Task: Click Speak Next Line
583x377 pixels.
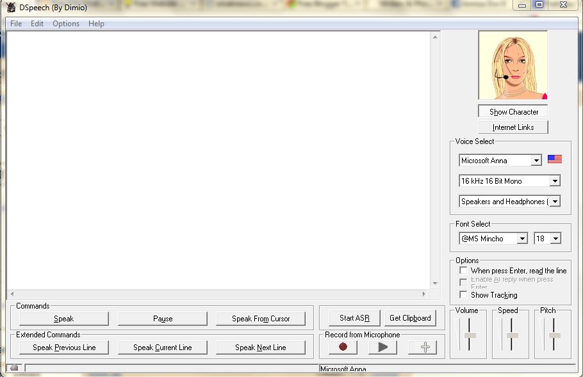Action: point(261,348)
